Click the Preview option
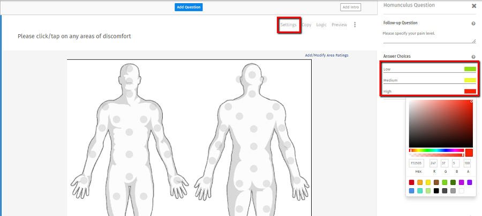The image size is (482, 216). [339, 25]
